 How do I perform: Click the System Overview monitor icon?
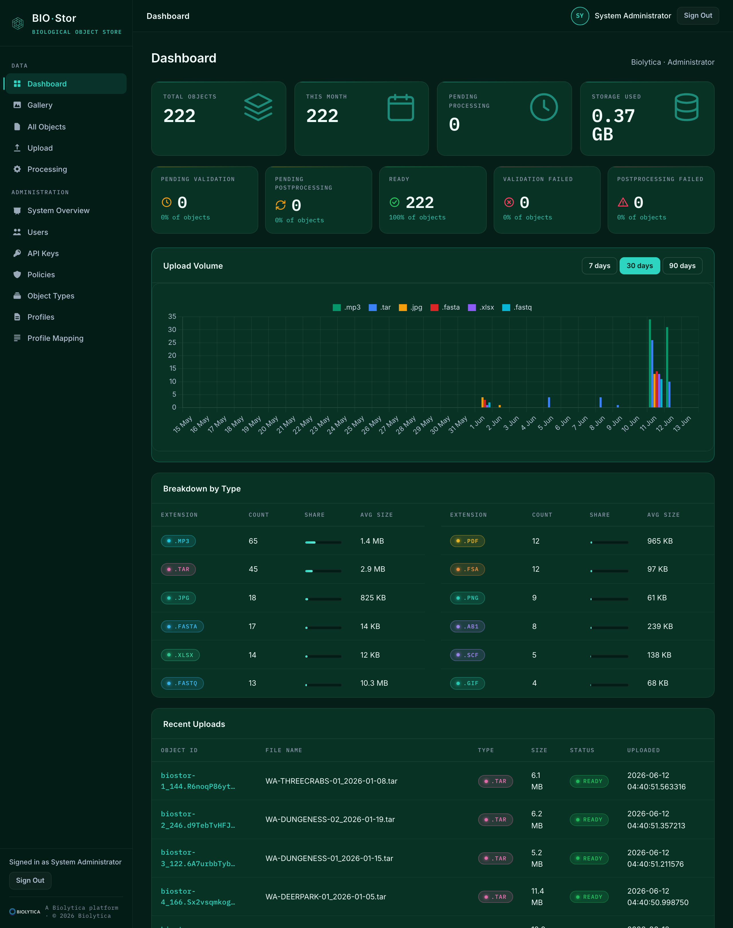(x=17, y=211)
